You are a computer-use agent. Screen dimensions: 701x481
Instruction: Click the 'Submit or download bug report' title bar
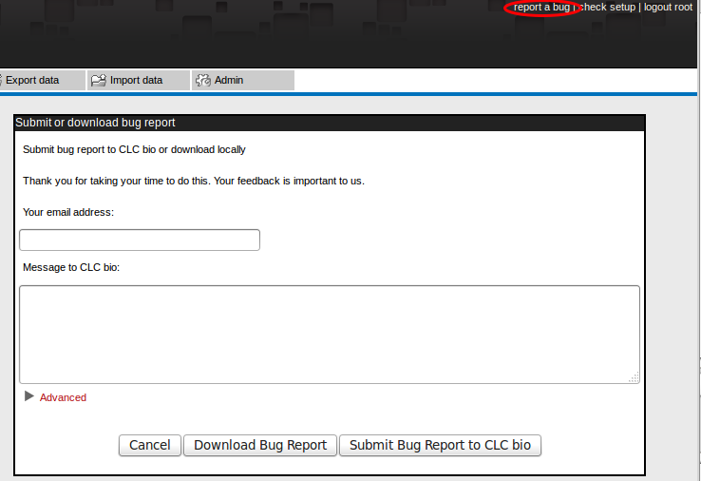click(329, 123)
